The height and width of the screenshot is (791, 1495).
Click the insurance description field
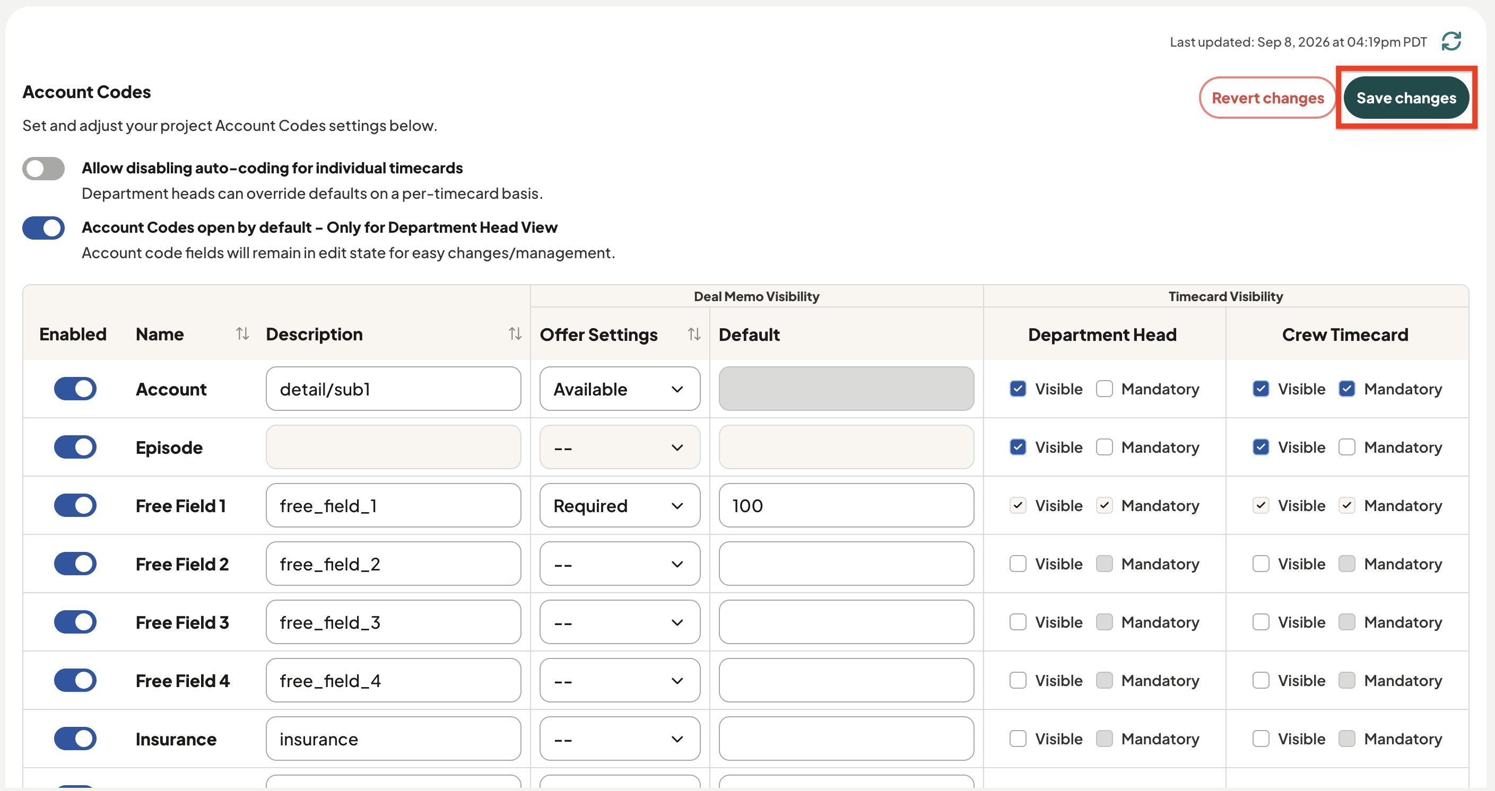tap(393, 739)
